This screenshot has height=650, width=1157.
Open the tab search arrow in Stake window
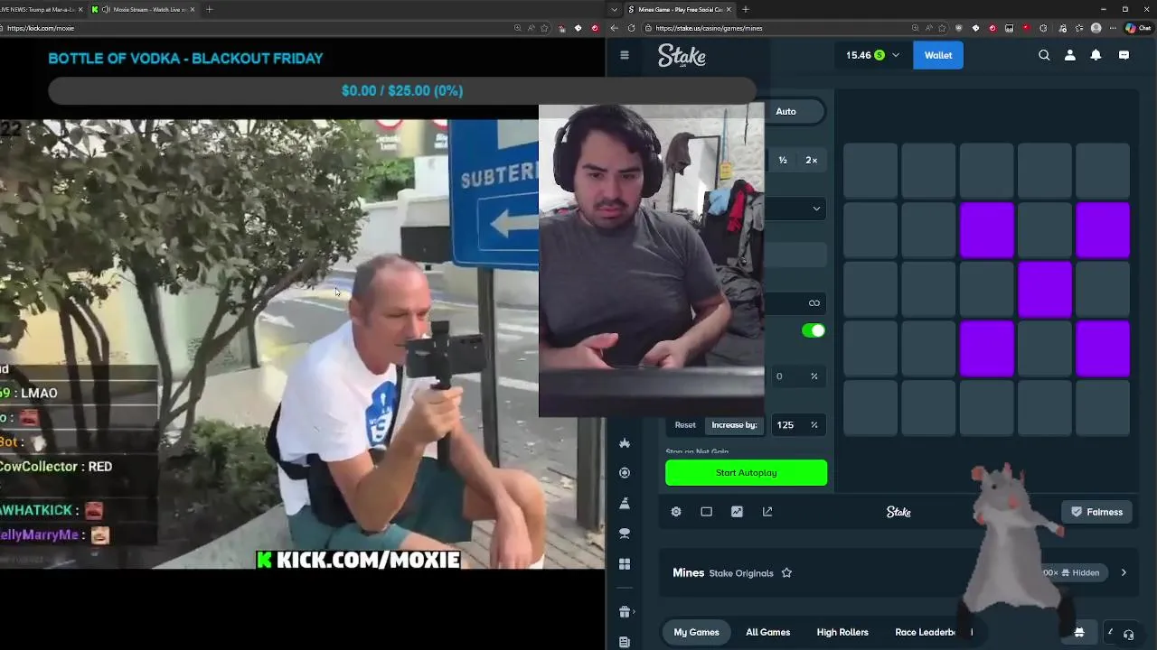[615, 9]
